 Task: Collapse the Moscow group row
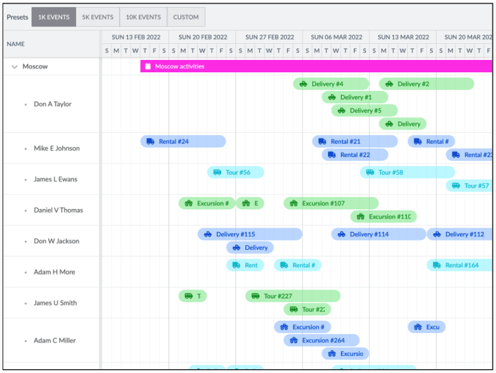15,67
